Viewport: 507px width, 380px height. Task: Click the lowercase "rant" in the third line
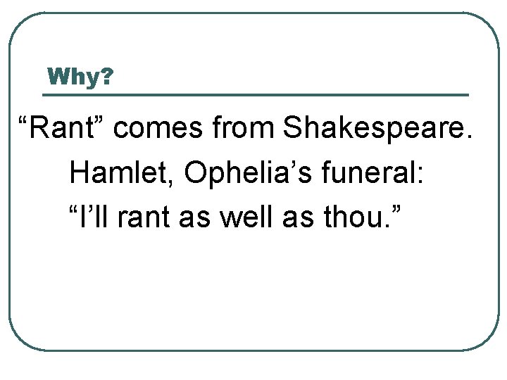point(144,217)
